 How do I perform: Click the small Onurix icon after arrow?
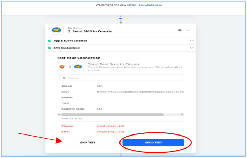coord(78,67)
